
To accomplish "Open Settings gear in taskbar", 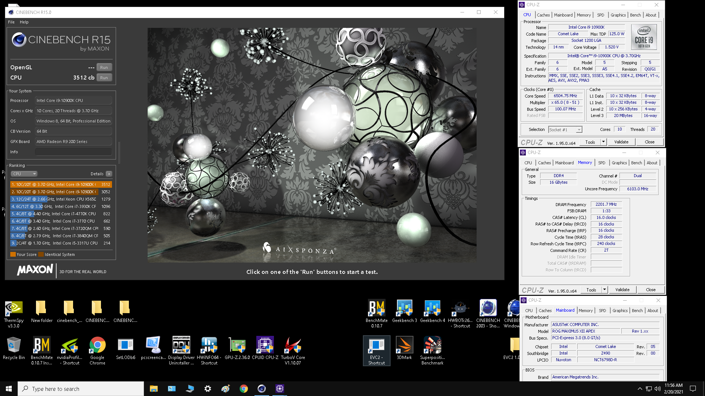I will [207, 389].
